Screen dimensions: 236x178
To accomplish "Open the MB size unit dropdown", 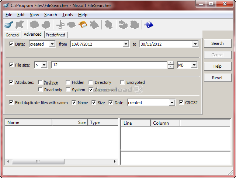I will point(194,65).
